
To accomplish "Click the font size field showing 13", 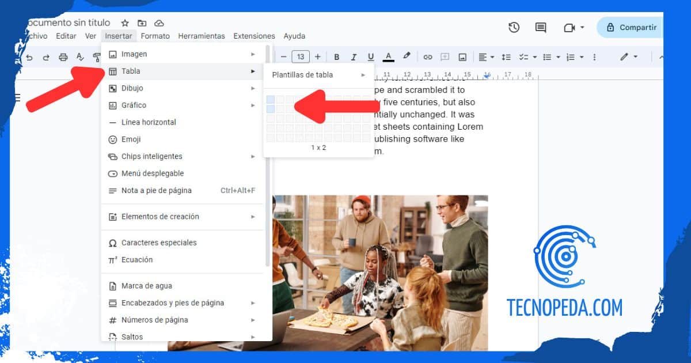I will point(301,57).
